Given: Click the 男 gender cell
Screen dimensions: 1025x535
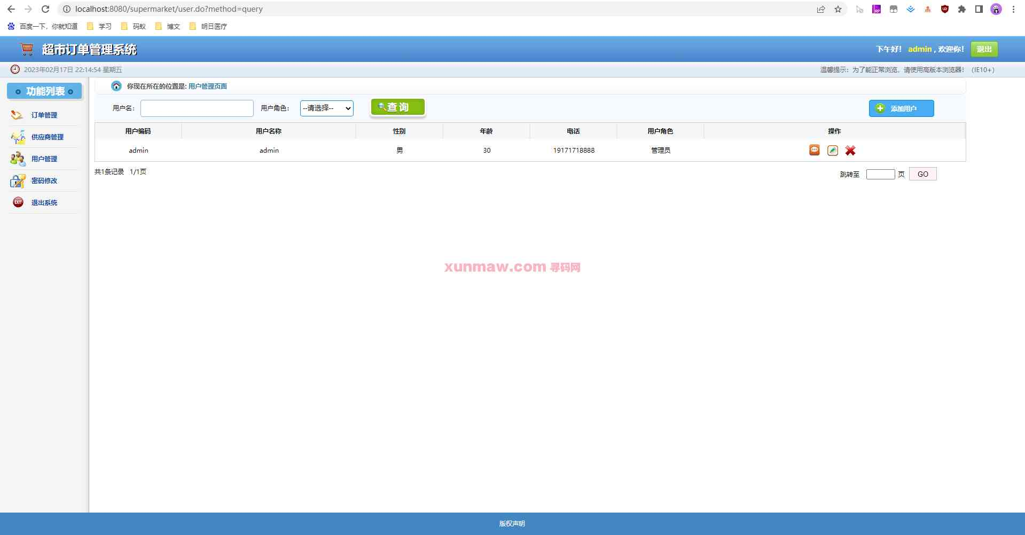Looking at the screenshot, I should coord(400,151).
